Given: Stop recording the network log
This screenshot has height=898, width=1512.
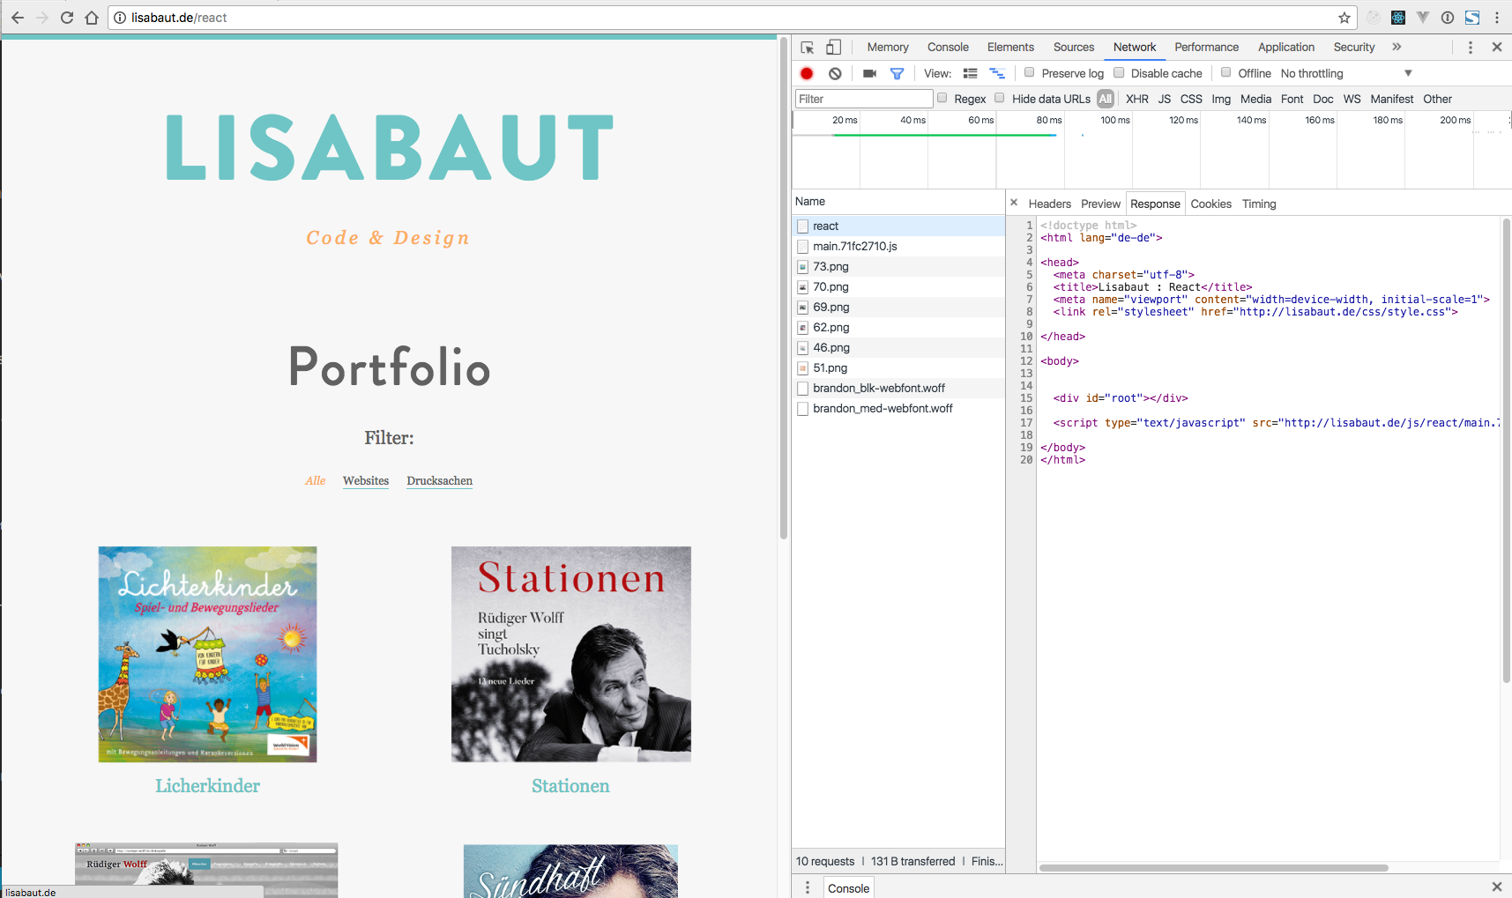Looking at the screenshot, I should [807, 73].
